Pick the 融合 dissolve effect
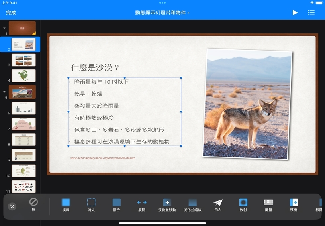 pyautogui.click(x=116, y=205)
